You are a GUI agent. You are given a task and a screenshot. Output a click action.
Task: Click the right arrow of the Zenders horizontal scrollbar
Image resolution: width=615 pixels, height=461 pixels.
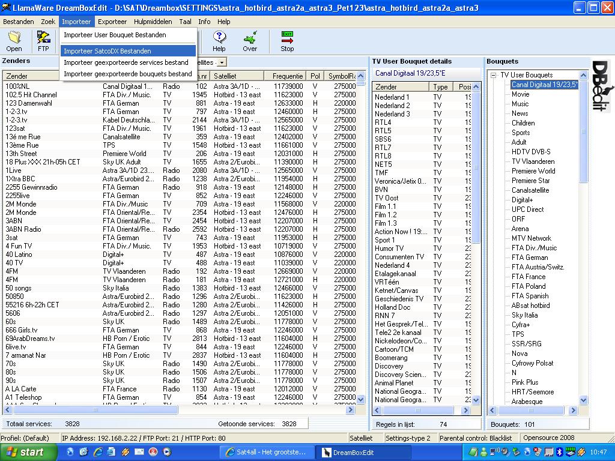coord(351,409)
